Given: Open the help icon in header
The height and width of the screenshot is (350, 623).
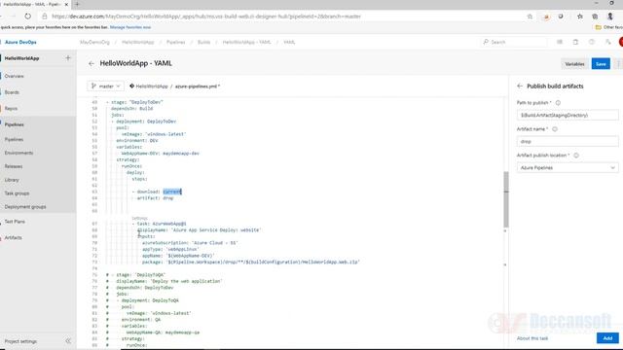Looking at the screenshot, I should (x=592, y=42).
